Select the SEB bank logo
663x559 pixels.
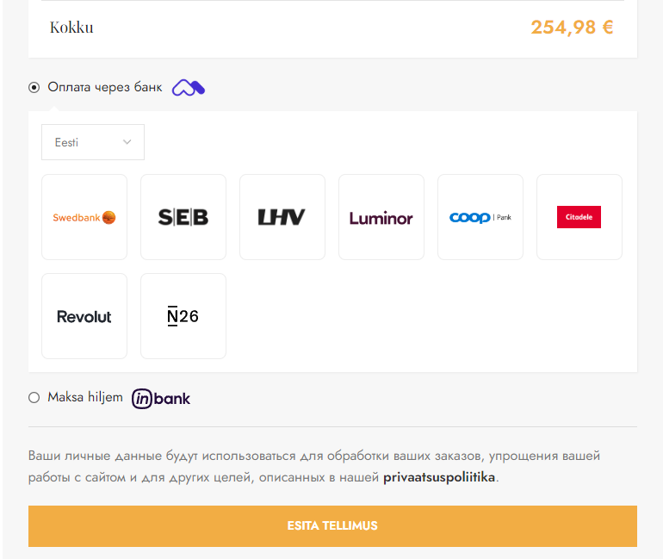(x=183, y=217)
